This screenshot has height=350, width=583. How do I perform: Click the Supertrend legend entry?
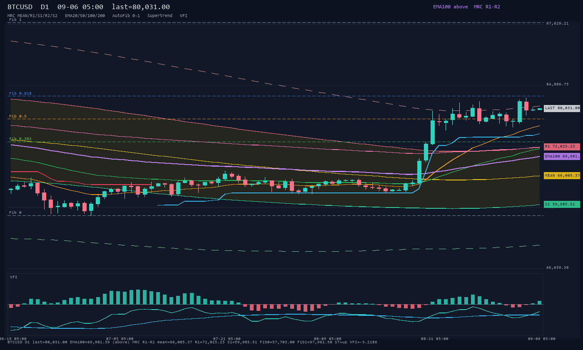(160, 16)
